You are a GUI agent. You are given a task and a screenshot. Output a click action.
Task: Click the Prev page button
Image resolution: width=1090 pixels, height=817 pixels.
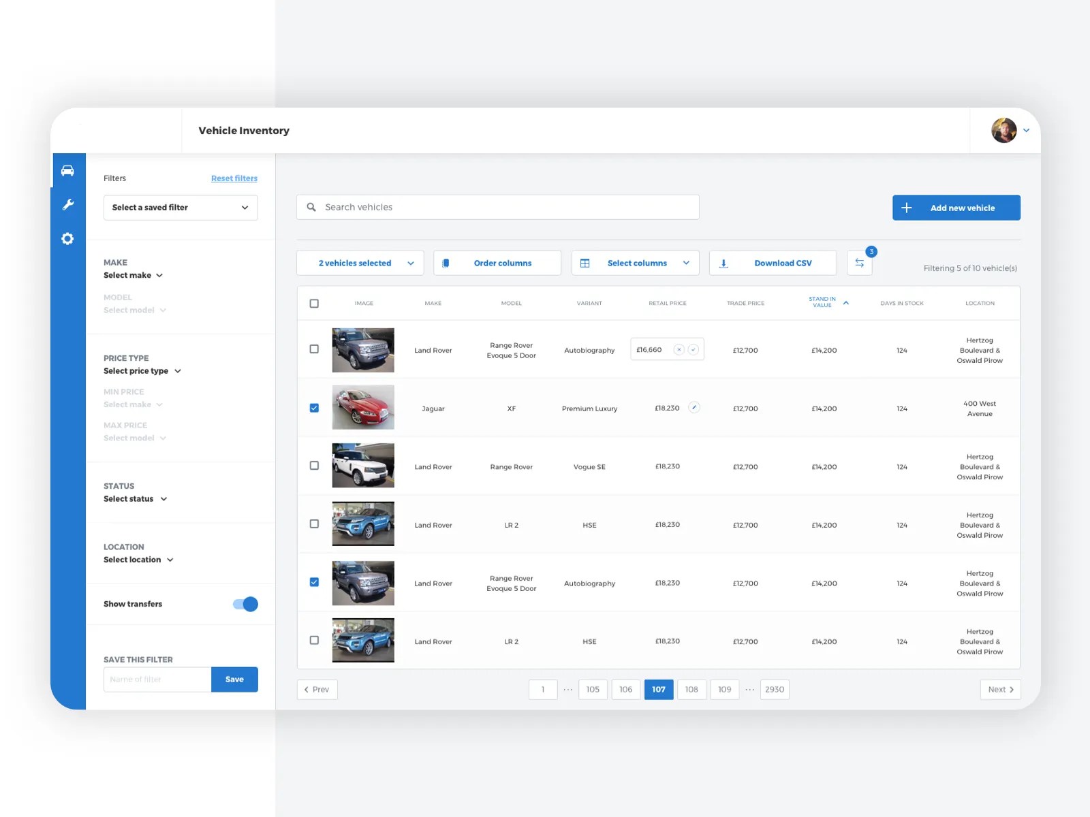[x=317, y=690]
